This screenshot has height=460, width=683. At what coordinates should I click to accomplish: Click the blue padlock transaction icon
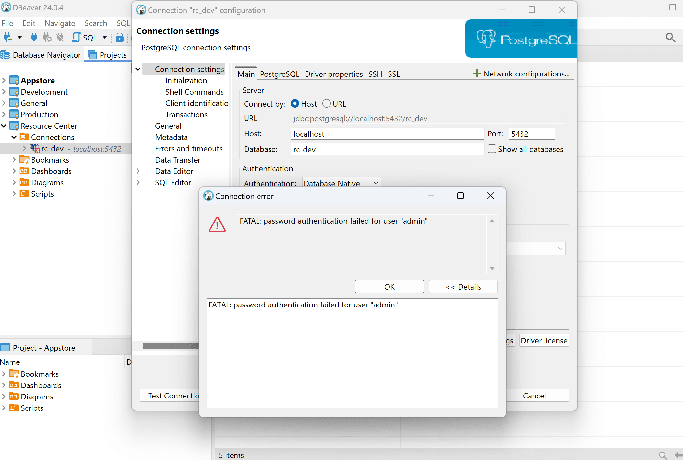coord(120,38)
